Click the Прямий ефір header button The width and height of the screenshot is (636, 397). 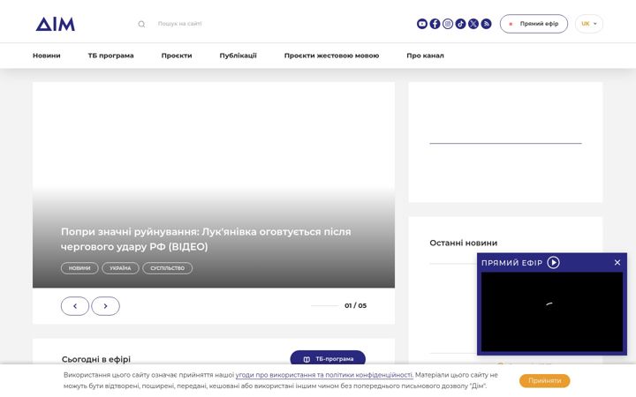pyautogui.click(x=534, y=24)
